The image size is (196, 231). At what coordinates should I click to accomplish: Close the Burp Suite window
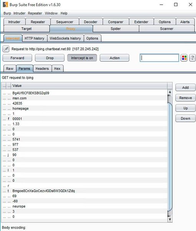pyautogui.click(x=190, y=5)
